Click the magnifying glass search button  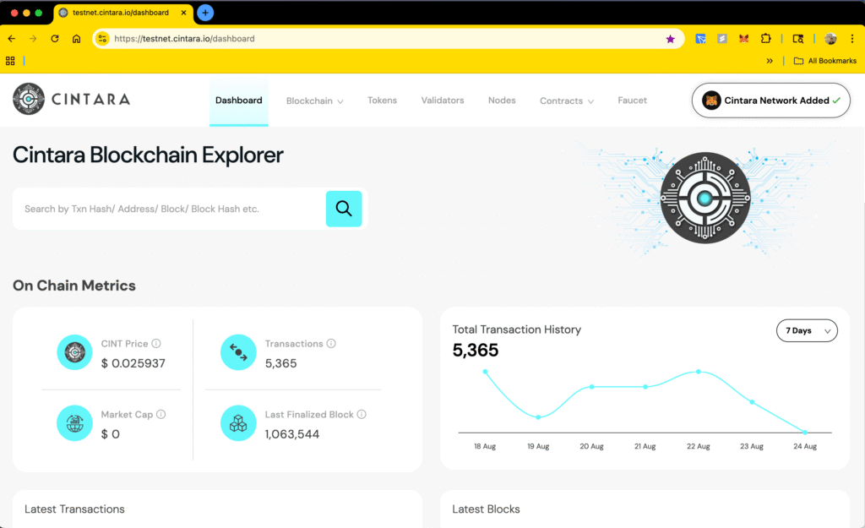point(344,209)
